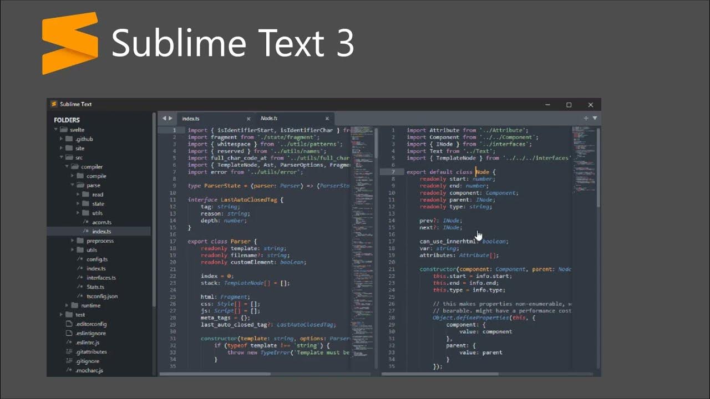Click the file icon beside .mocharc.js

69,370
